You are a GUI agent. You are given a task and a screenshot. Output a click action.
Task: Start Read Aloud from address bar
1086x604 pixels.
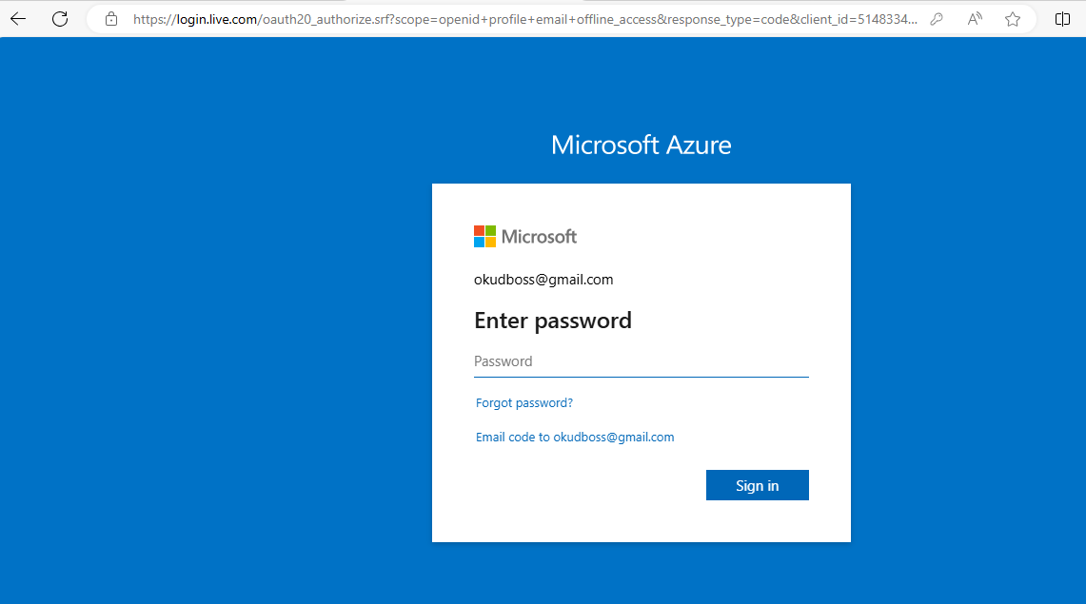[x=975, y=19]
